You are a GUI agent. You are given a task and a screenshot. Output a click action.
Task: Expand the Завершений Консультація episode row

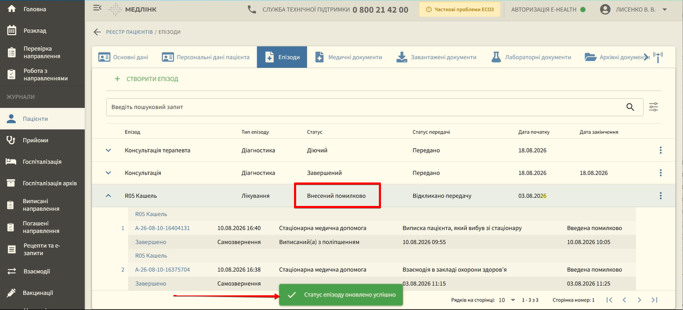(108, 173)
